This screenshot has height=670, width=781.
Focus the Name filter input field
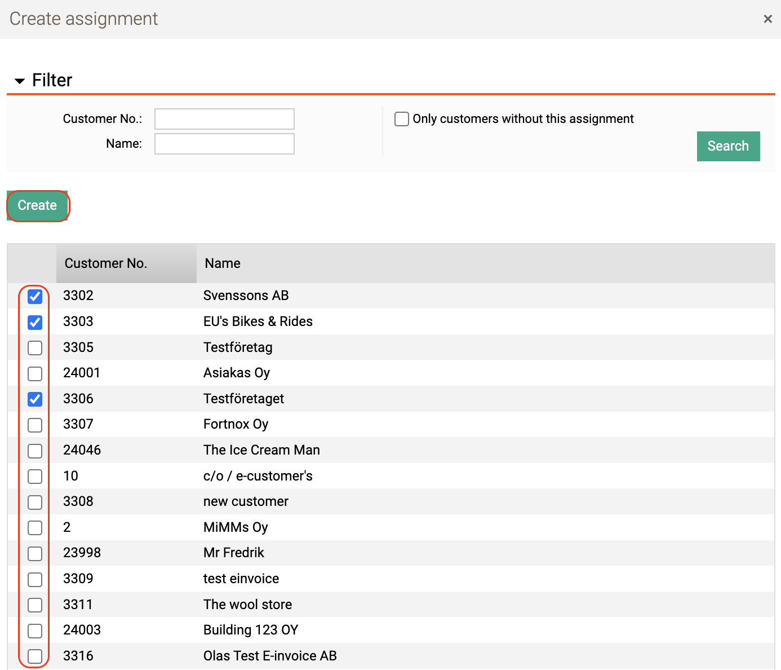[224, 144]
